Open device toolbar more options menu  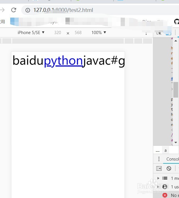146,33
